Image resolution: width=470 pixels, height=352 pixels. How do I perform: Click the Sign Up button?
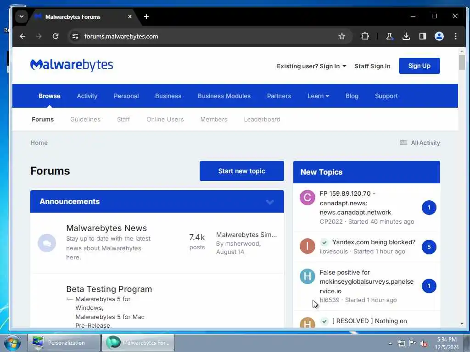pos(420,66)
